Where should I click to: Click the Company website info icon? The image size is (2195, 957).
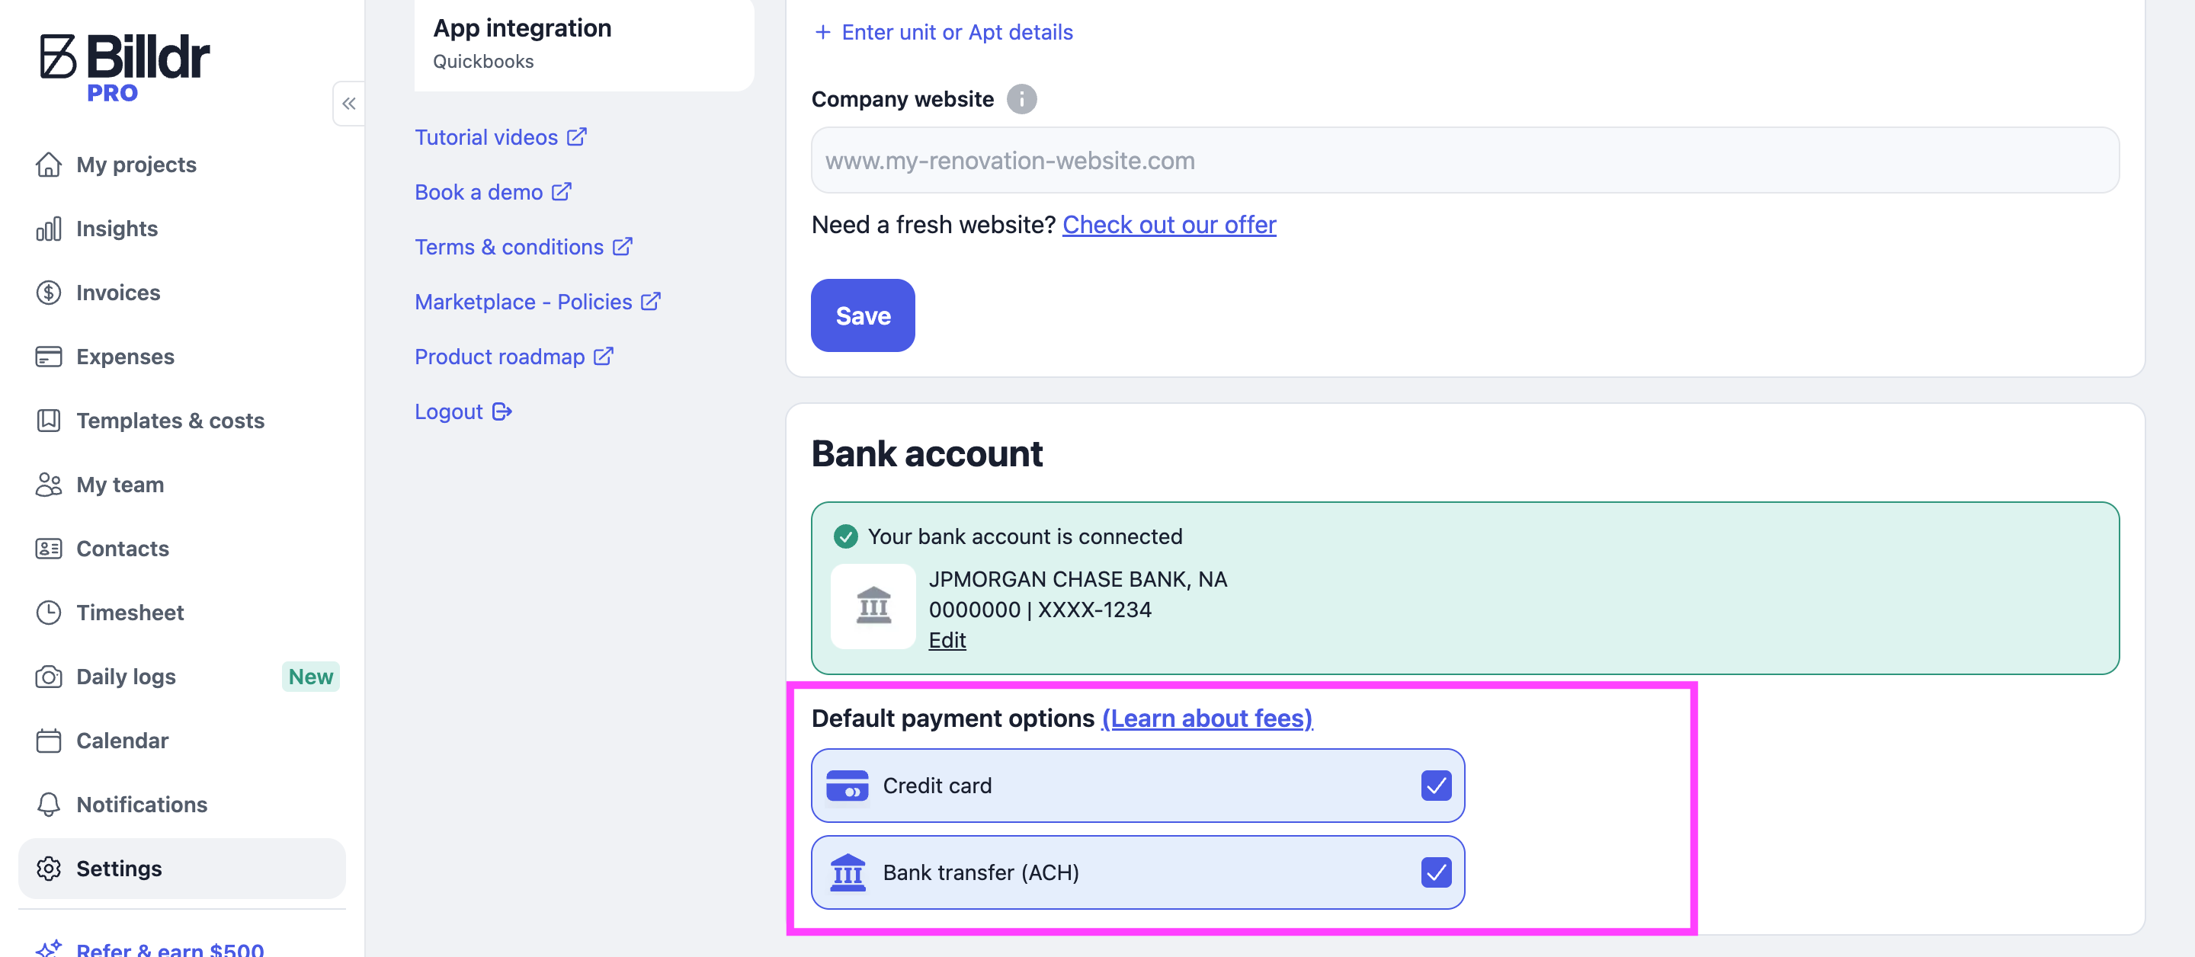tap(1021, 99)
